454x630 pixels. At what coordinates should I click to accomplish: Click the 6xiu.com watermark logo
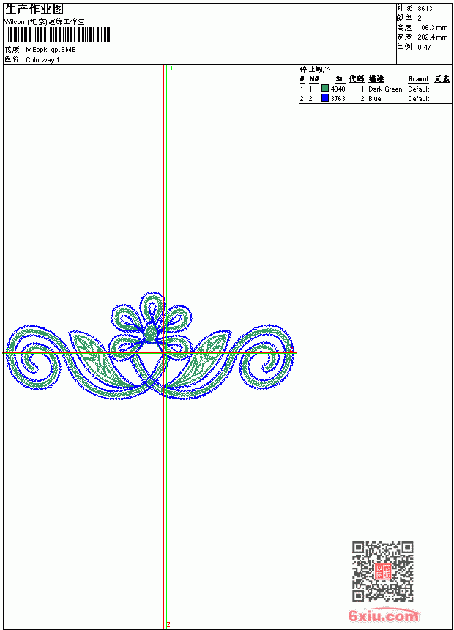(384, 615)
